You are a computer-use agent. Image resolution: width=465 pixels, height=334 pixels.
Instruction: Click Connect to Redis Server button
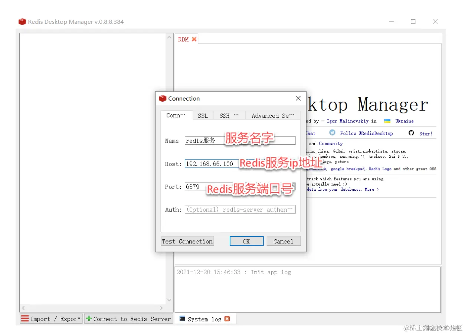pyautogui.click(x=129, y=318)
